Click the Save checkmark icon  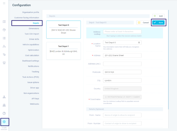[x=155, y=23]
